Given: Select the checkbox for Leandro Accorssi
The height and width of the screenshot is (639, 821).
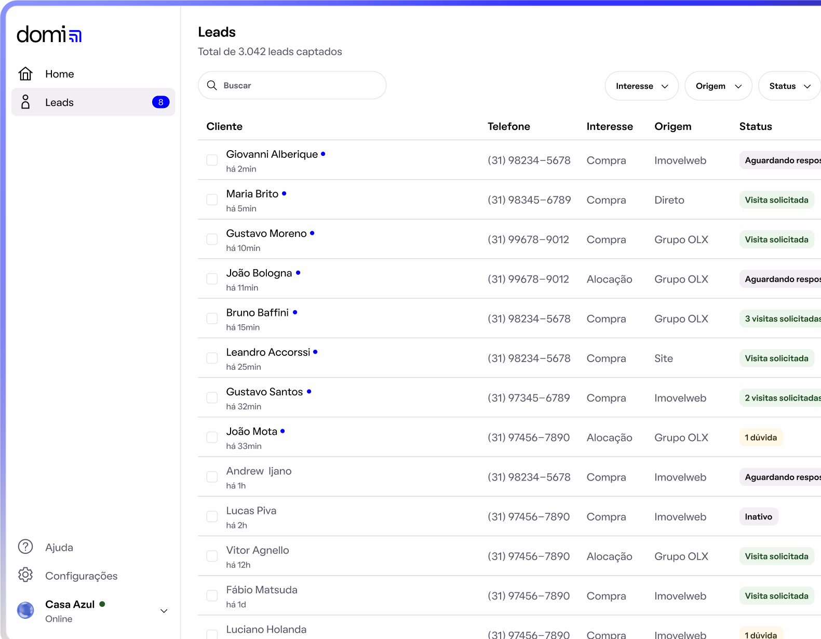Looking at the screenshot, I should (212, 358).
